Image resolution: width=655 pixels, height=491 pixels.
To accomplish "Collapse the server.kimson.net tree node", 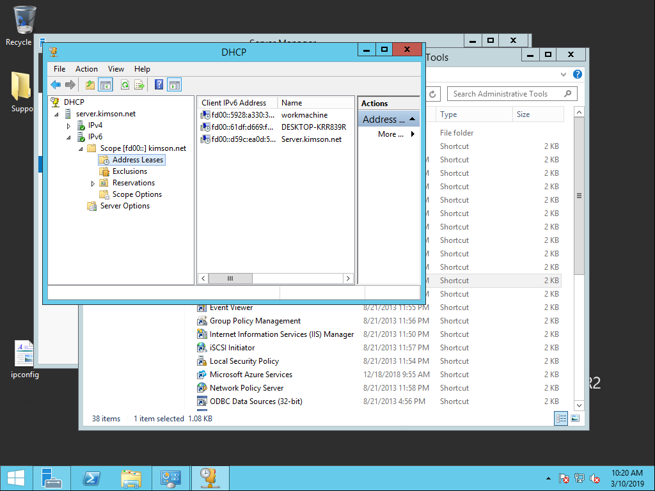I will click(57, 114).
